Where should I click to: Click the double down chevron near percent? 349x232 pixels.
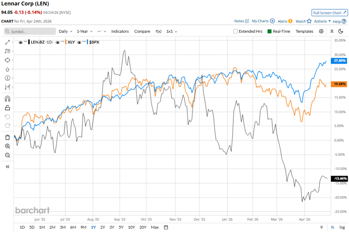pos(322,227)
